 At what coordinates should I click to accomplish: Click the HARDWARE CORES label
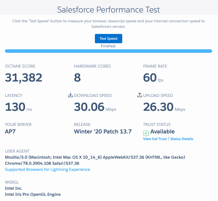(92, 66)
